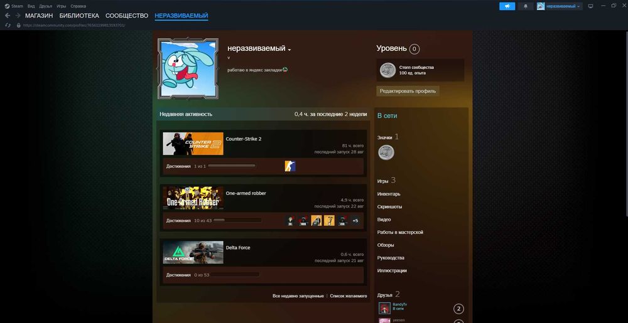Image resolution: width=628 pixels, height=323 pixels.
Task: Open the Скриншоты link
Action: point(390,207)
